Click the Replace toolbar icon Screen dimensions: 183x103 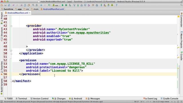[x=37, y=5]
